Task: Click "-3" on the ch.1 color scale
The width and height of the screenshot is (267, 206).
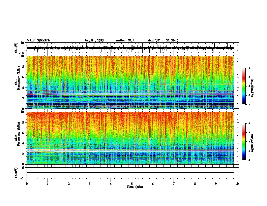Action: pos(248,68)
